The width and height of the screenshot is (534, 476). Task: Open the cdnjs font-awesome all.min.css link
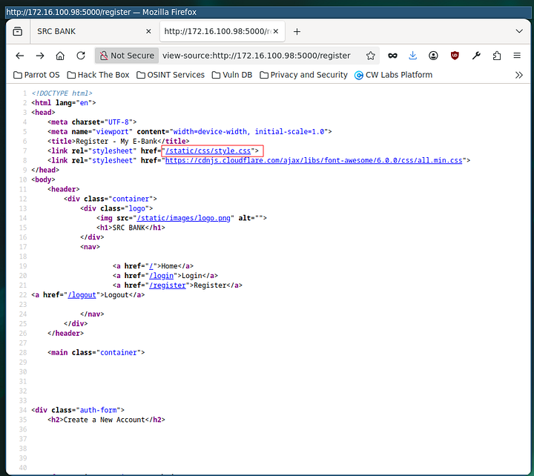tap(314, 160)
